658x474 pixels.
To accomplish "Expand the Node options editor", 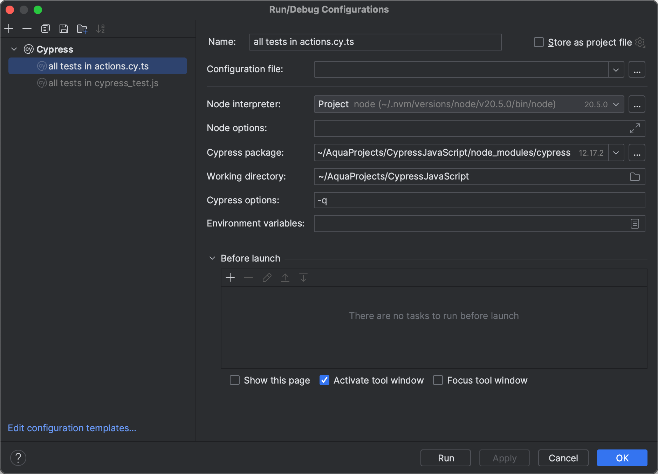I will pyautogui.click(x=634, y=128).
